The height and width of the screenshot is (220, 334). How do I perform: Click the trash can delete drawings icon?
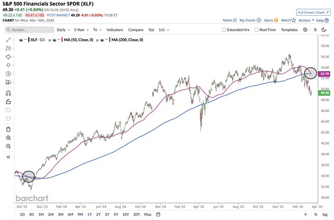point(8,129)
